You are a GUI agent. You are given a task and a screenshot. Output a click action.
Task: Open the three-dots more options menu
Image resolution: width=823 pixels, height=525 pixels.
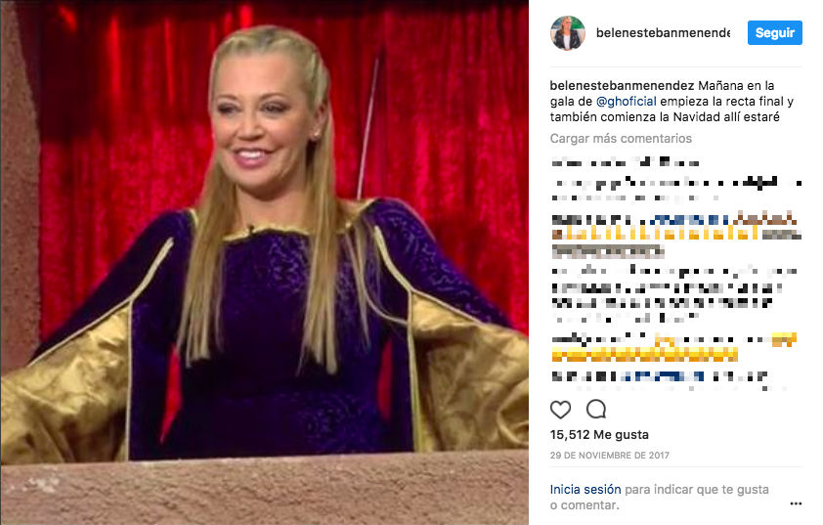[x=796, y=503]
